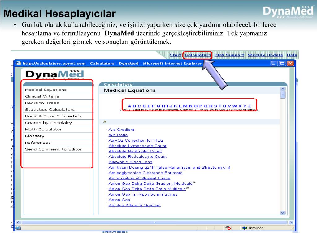Viewport: 317px width, 238px height.
Task: Jump to letter A section
Action: pos(130,106)
